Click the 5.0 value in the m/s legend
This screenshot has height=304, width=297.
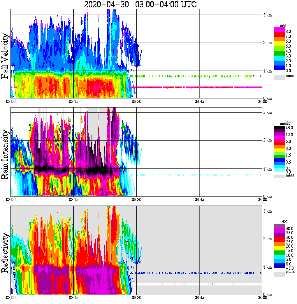click(288, 46)
